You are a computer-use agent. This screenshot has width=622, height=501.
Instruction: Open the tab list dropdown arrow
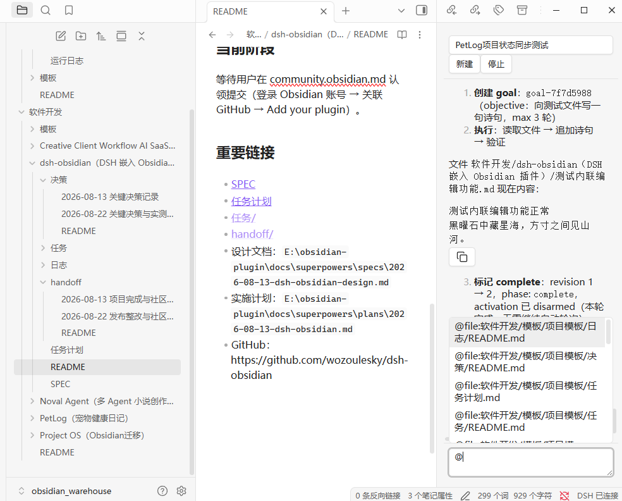click(x=401, y=11)
